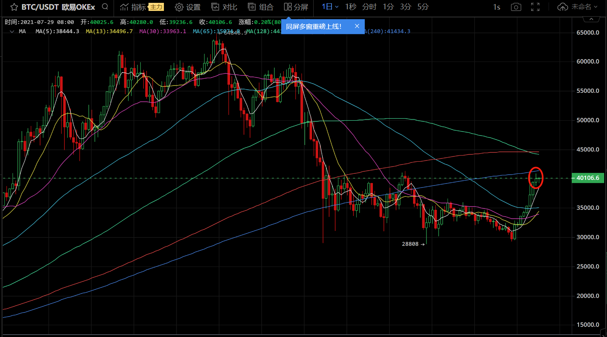607x337 pixels.
Task: Click the 同屏多窗重磅上线 announcement
Action: (314, 26)
